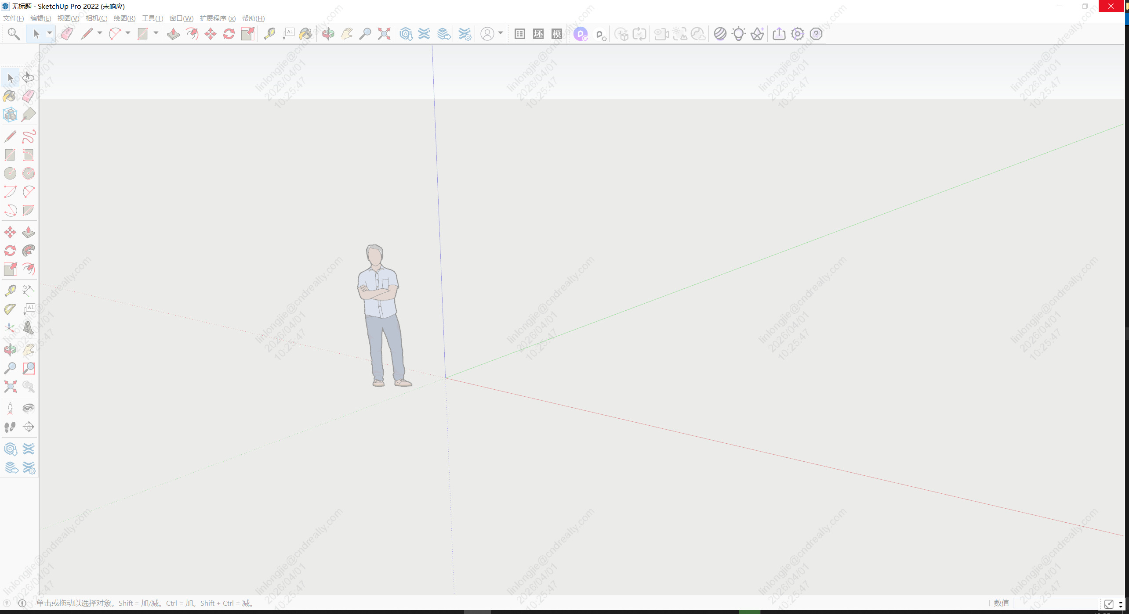
Task: Select the Look Around eye tool
Action: [29, 409]
